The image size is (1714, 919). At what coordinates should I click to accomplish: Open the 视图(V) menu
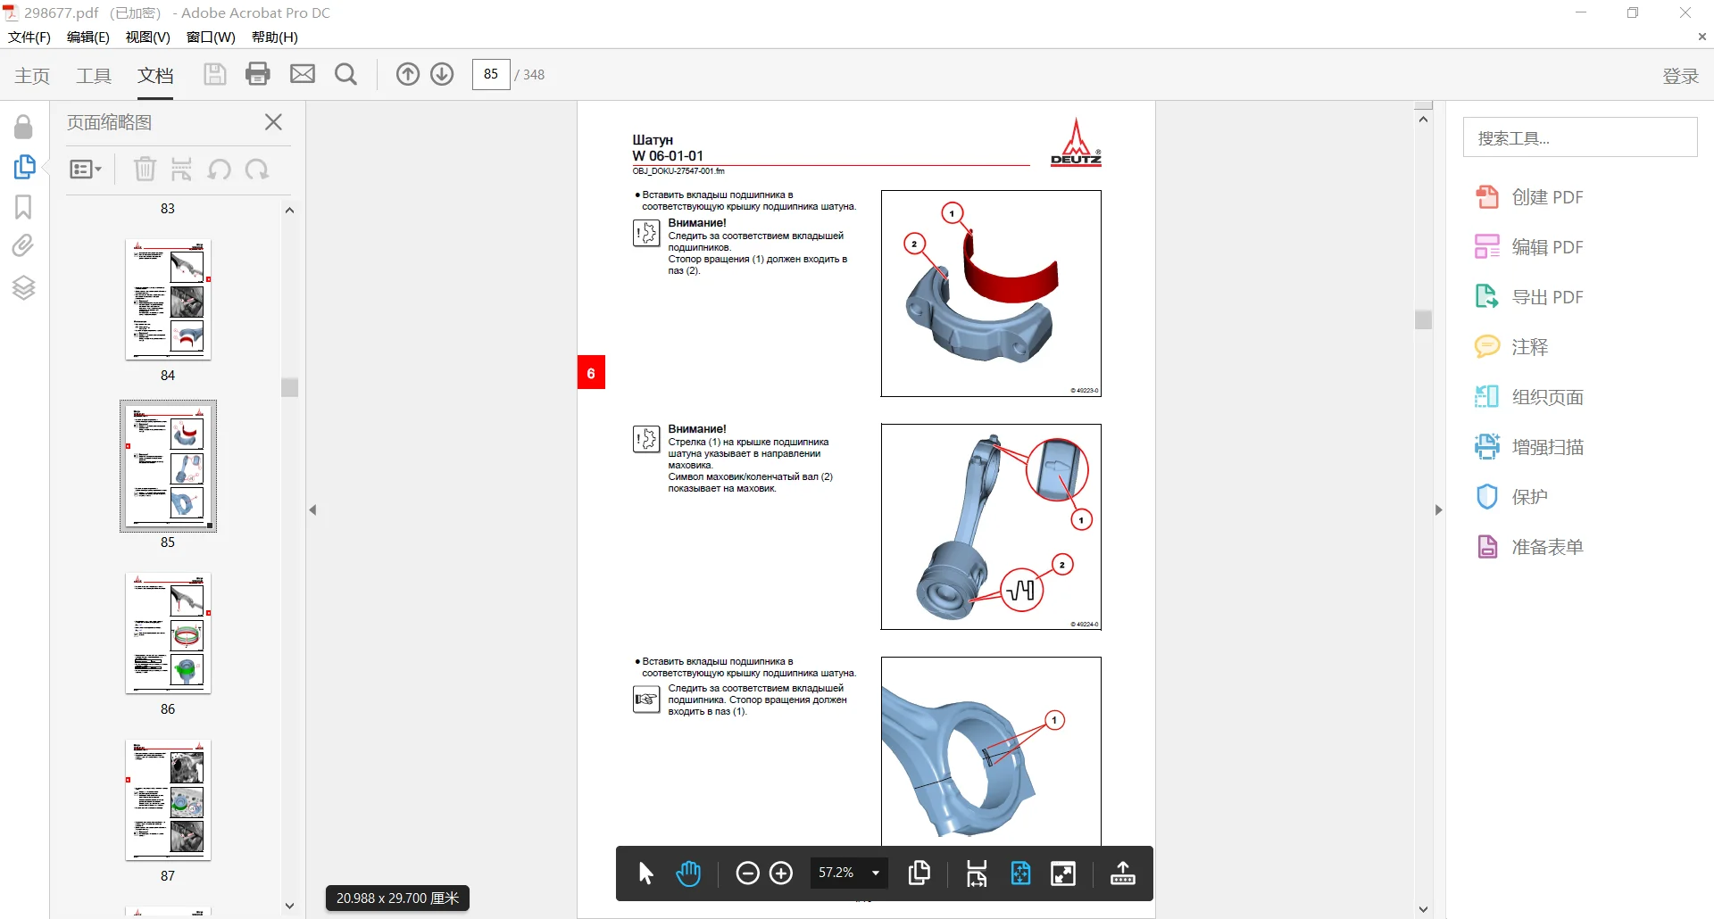(148, 37)
